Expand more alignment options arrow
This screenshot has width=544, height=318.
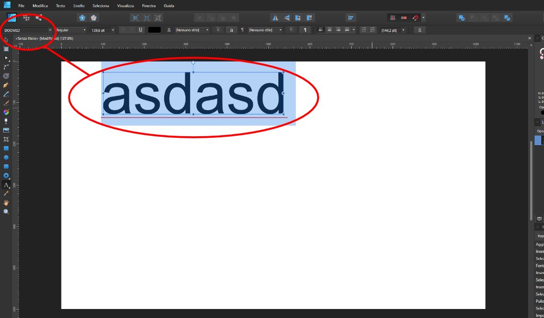pyautogui.click(x=353, y=30)
